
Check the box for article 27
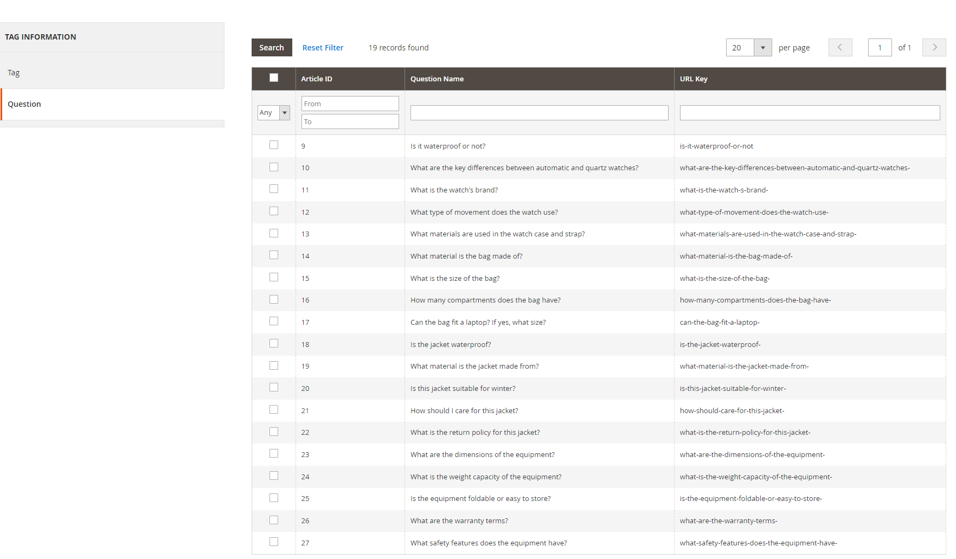274,542
